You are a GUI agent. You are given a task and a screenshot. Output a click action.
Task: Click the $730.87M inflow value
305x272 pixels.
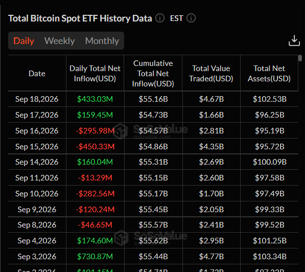pos(95,257)
